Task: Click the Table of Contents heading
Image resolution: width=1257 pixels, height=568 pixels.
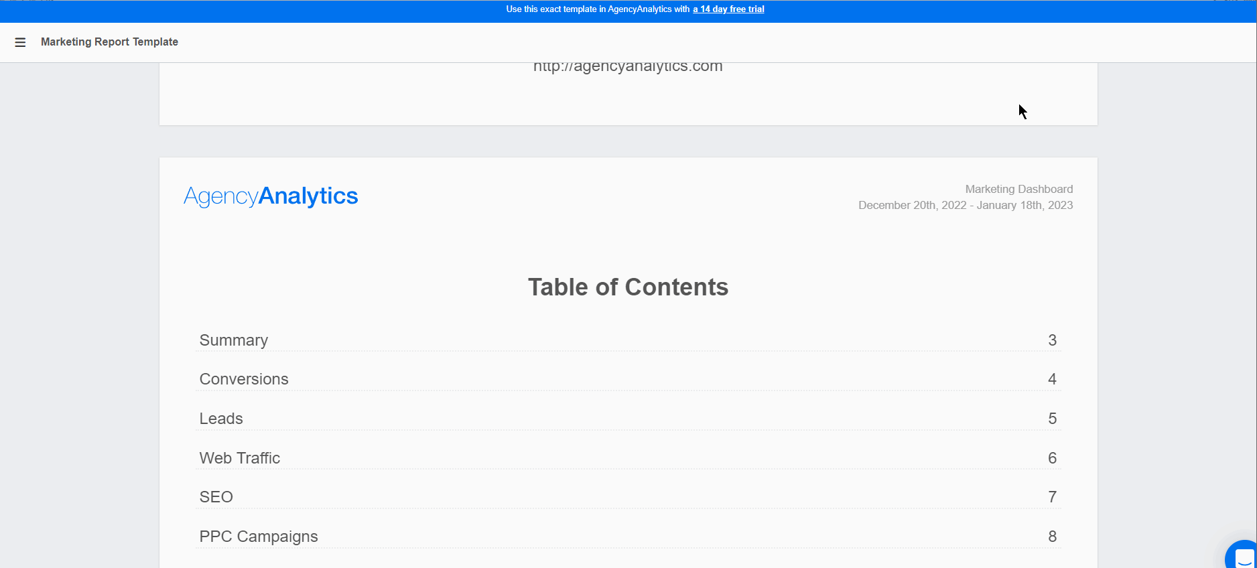Action: click(628, 287)
